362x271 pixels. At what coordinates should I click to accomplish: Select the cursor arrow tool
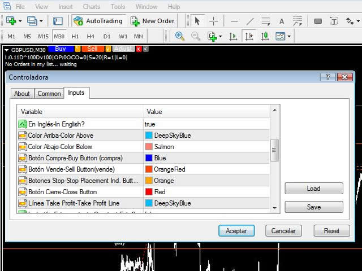point(197,21)
